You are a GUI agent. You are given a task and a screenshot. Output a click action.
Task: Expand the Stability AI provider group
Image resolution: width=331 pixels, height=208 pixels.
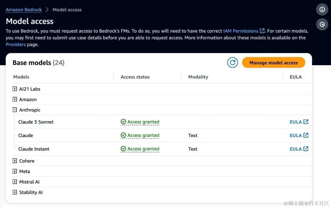pyautogui.click(x=15, y=192)
